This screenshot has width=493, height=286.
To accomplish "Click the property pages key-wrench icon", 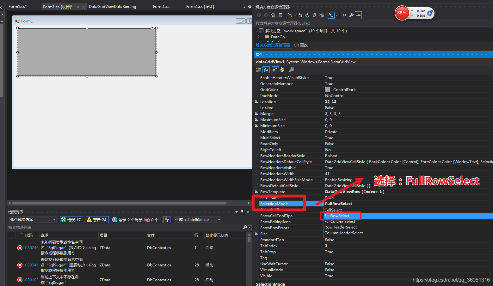I will click(x=292, y=70).
